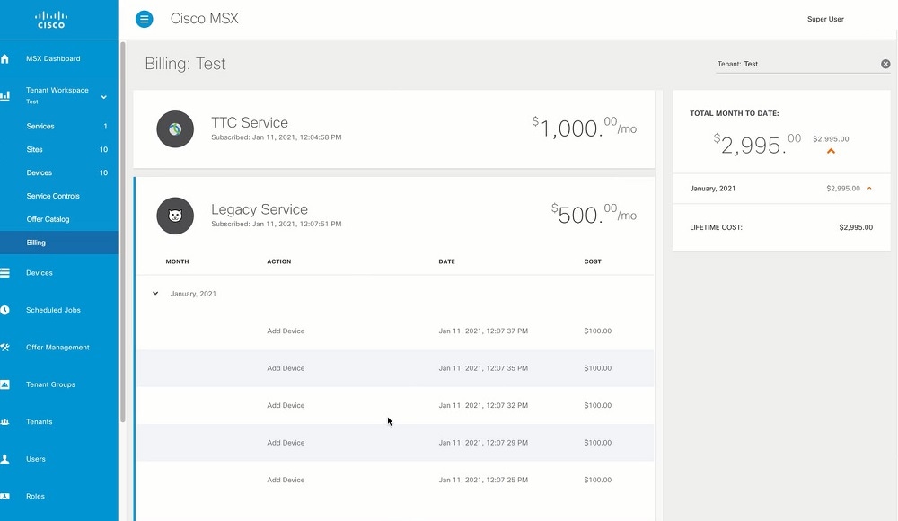The image size is (898, 521).
Task: Collapse the Tenant Workspace section chevron
Action: (x=103, y=97)
